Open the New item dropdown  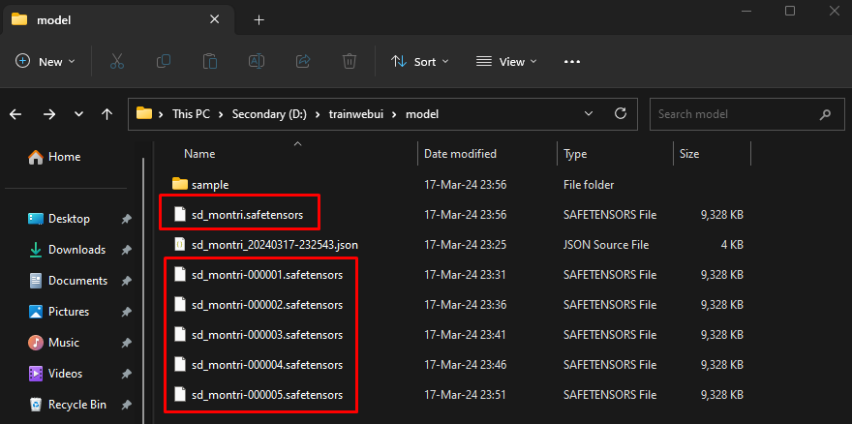pos(46,61)
